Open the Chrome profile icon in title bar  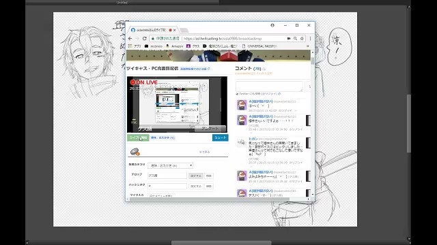(272, 25)
